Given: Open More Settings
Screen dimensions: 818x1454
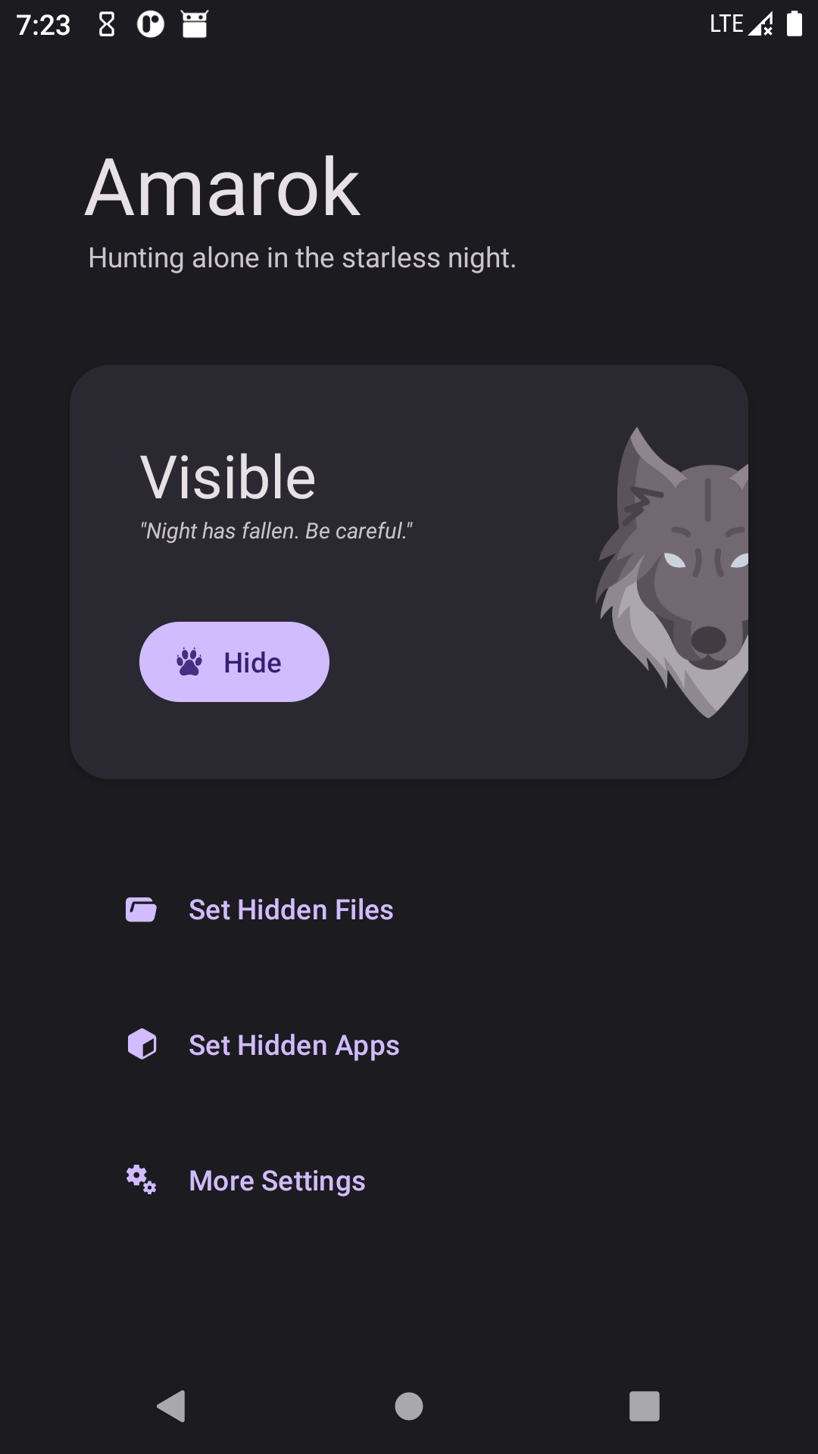Looking at the screenshot, I should (x=245, y=1181).
